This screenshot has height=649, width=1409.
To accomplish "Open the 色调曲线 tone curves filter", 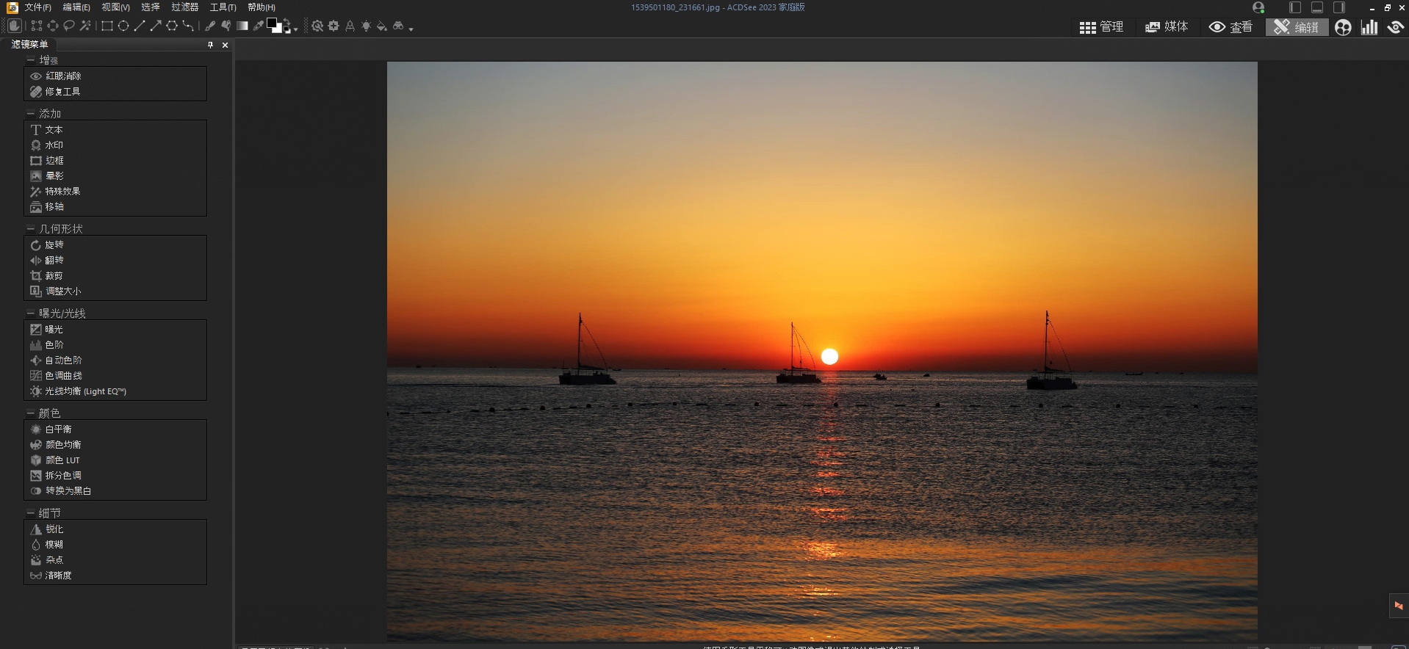I will 63,376.
